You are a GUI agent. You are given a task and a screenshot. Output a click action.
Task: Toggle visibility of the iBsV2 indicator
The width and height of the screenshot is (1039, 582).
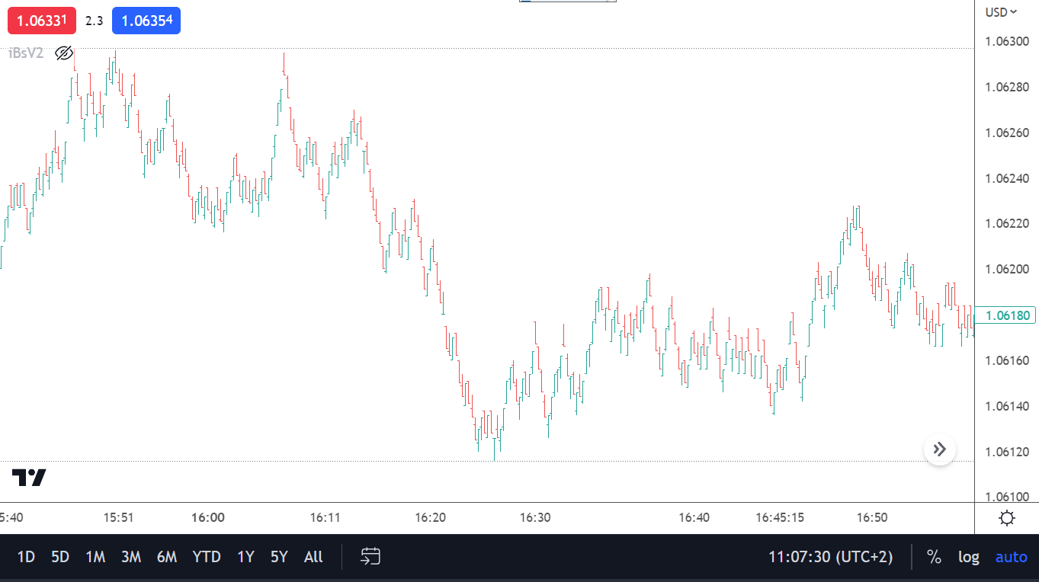64,53
